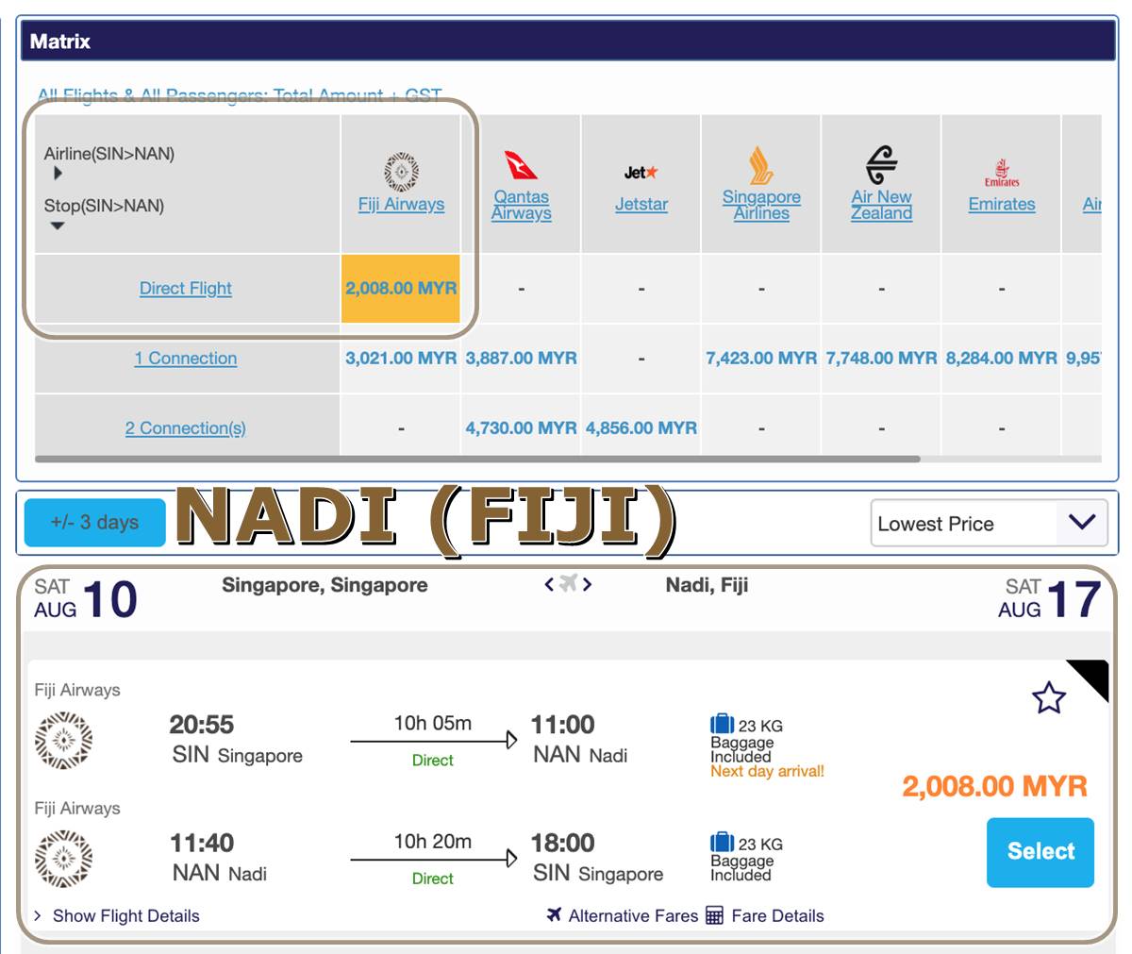Click baggage icon for the return flight

tap(722, 842)
